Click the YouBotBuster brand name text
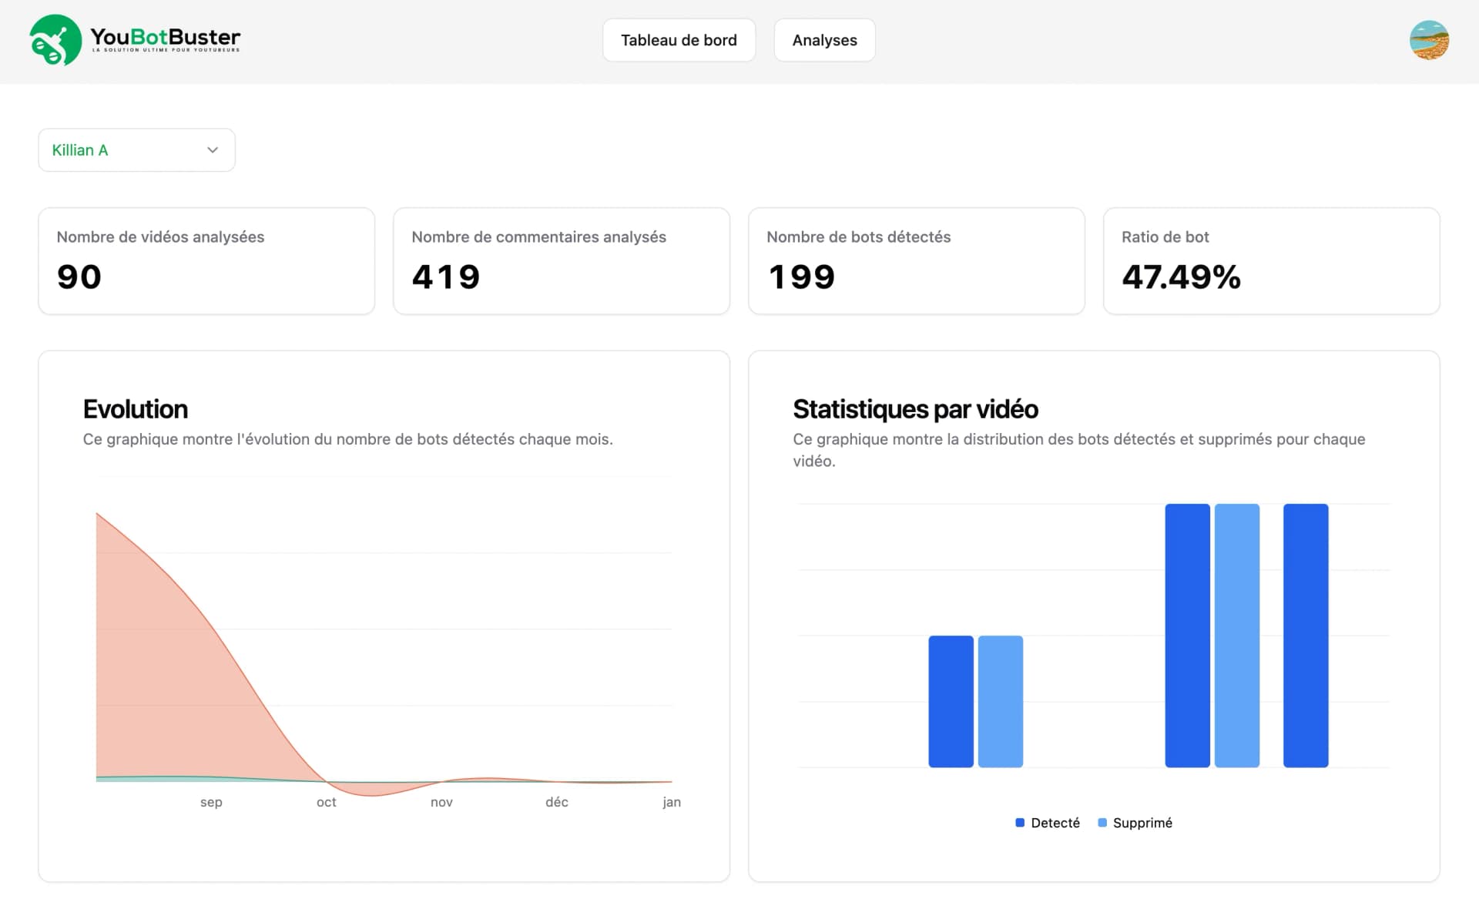This screenshot has width=1479, height=916. tap(166, 37)
